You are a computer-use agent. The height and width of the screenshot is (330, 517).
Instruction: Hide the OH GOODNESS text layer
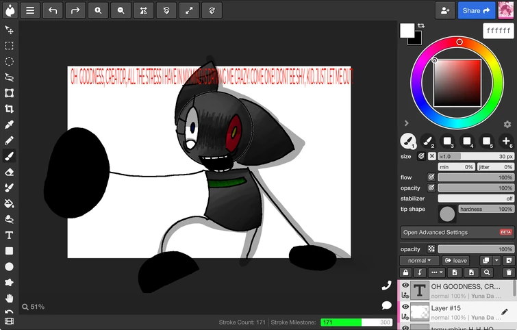tap(405, 285)
